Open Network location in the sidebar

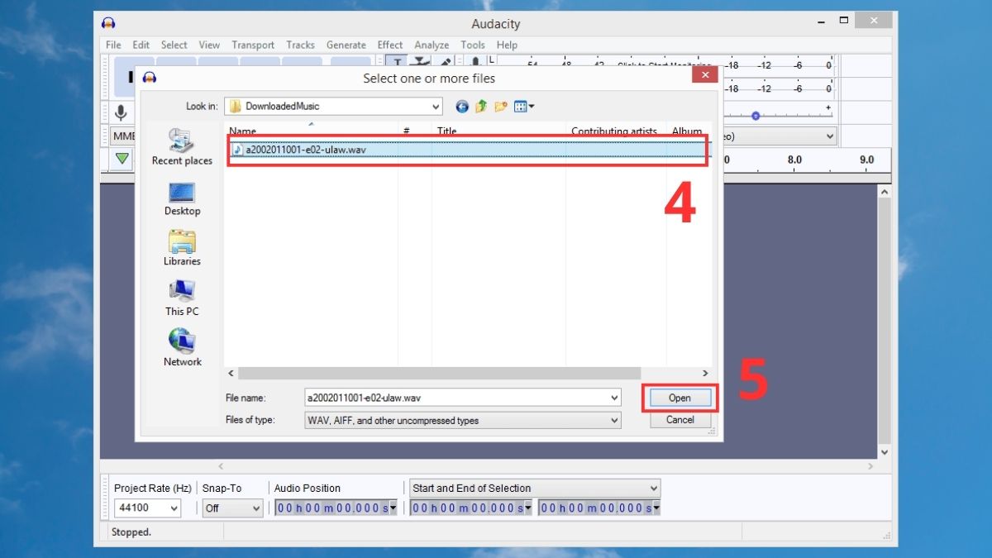[x=182, y=341]
